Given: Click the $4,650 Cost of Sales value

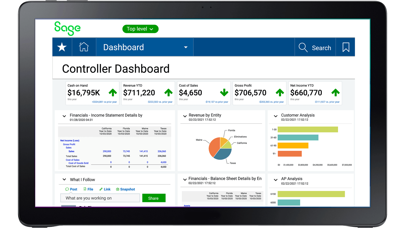Looking at the screenshot, I should click(190, 93).
